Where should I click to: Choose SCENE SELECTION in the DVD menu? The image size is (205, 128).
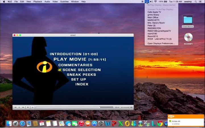81,70
